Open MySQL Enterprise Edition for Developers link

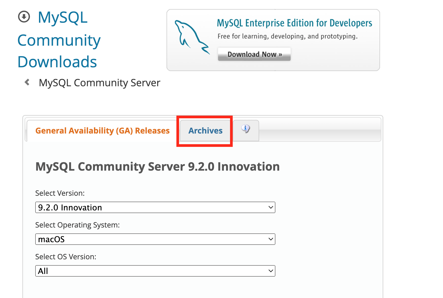click(294, 23)
